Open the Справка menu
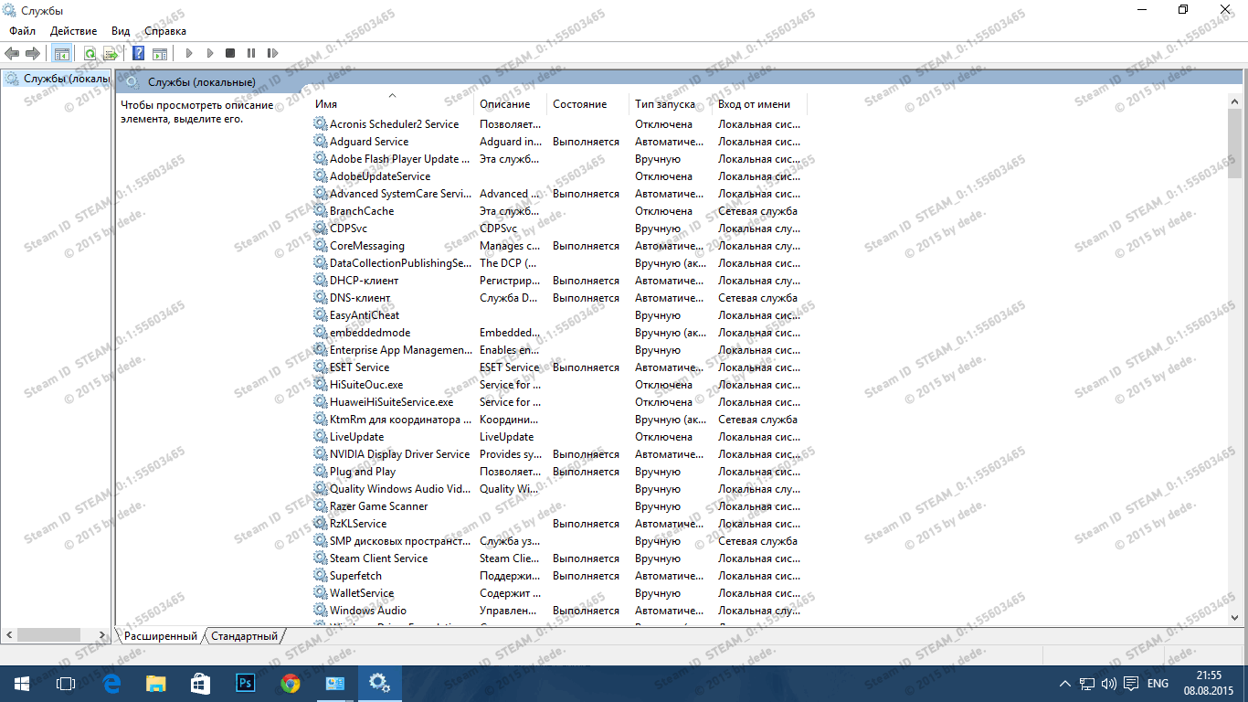This screenshot has width=1248, height=702. coord(165,31)
